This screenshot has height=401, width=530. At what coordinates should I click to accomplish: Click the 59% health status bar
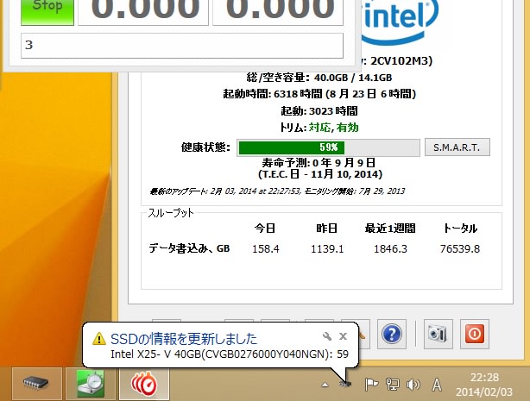(328, 147)
